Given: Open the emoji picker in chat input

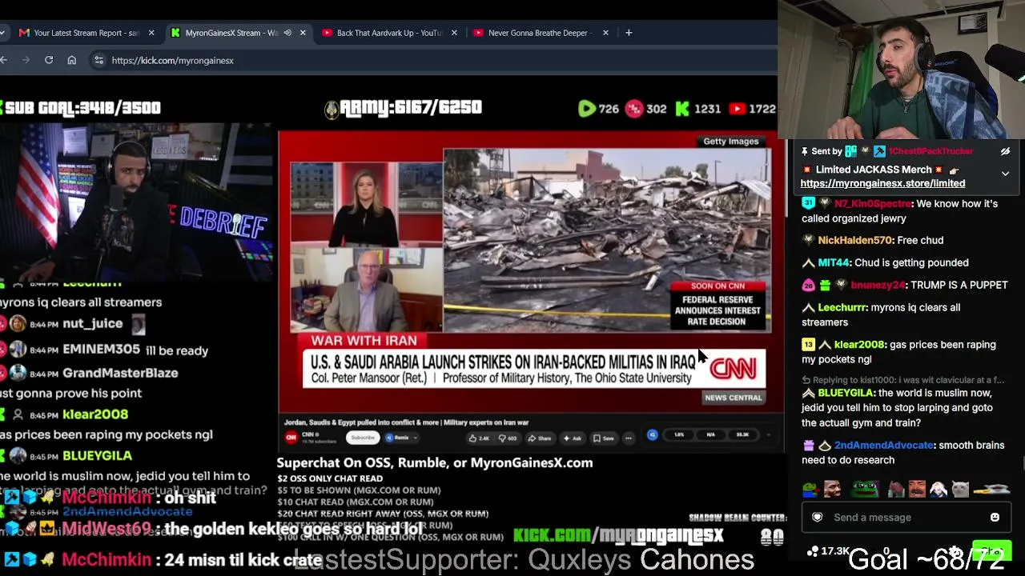Looking at the screenshot, I should 995,518.
